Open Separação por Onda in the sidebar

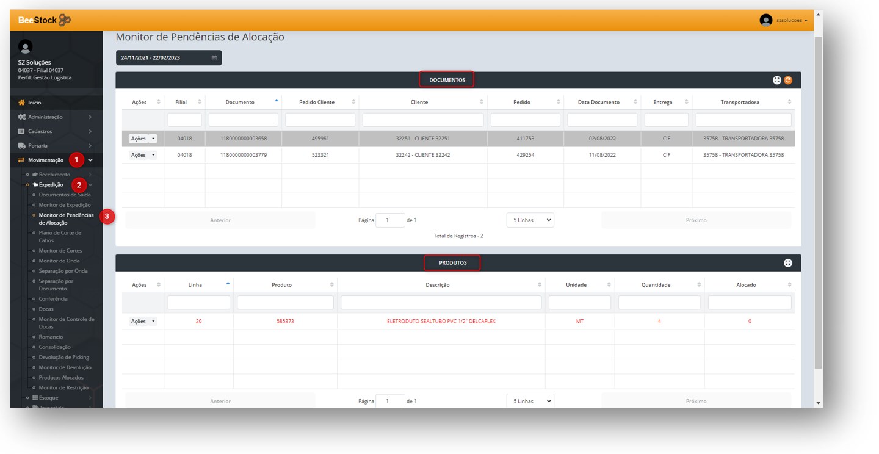63,271
